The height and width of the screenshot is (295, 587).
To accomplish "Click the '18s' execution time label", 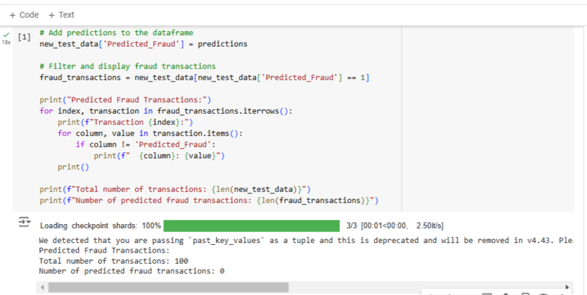I will [x=6, y=43].
